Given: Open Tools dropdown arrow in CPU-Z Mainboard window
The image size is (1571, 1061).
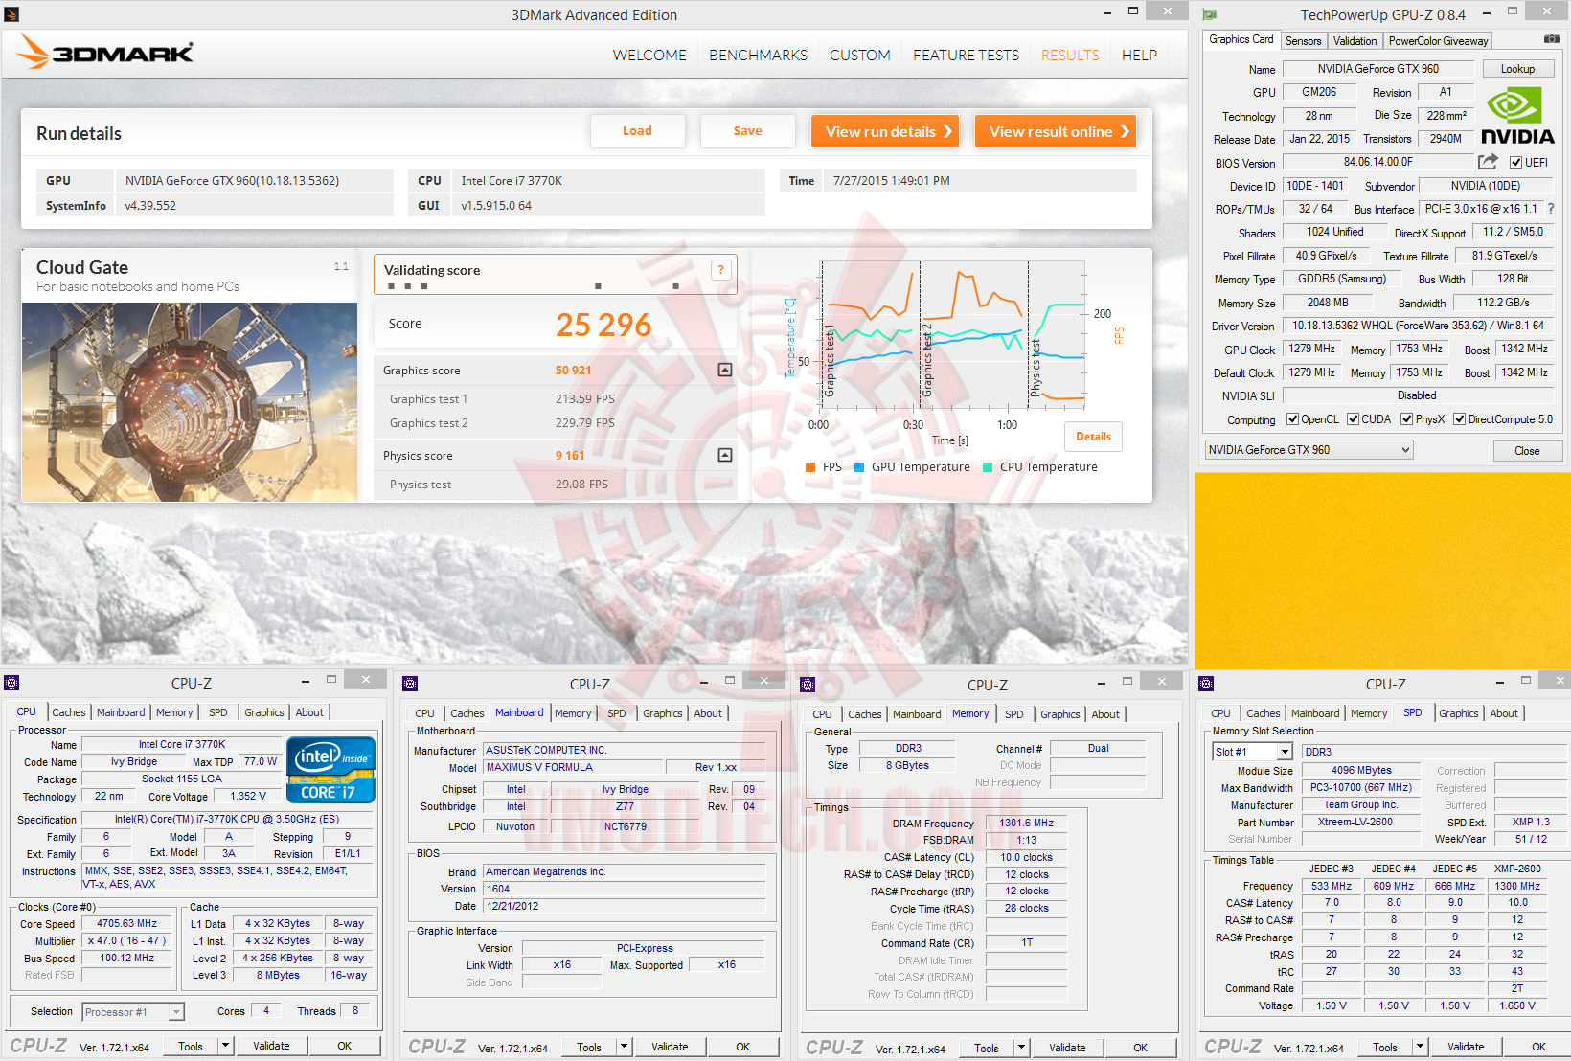Looking at the screenshot, I should (624, 1047).
